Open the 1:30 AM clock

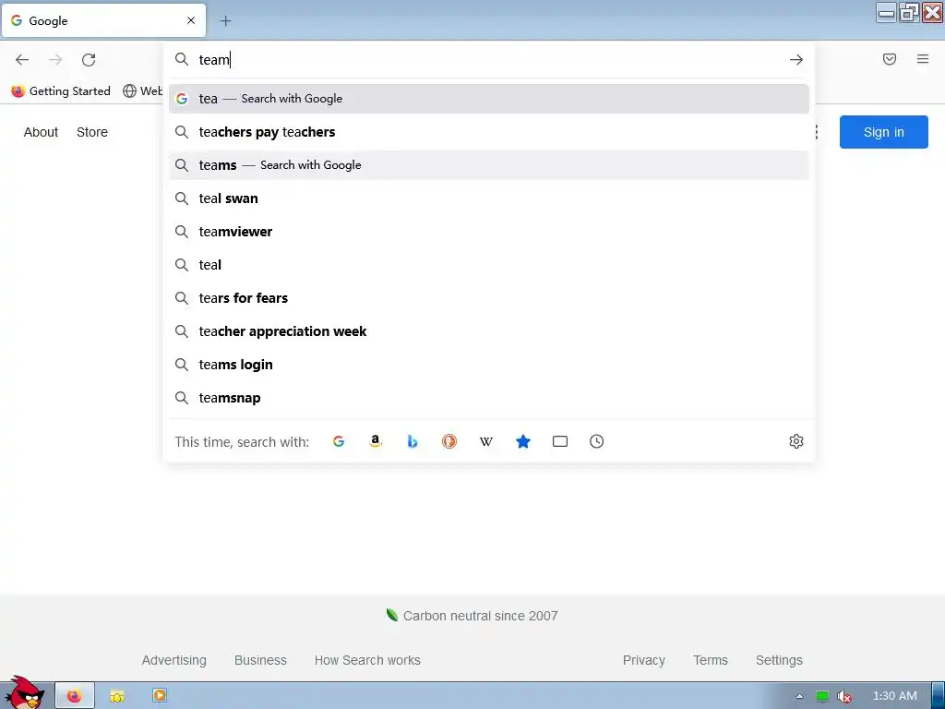coord(895,696)
